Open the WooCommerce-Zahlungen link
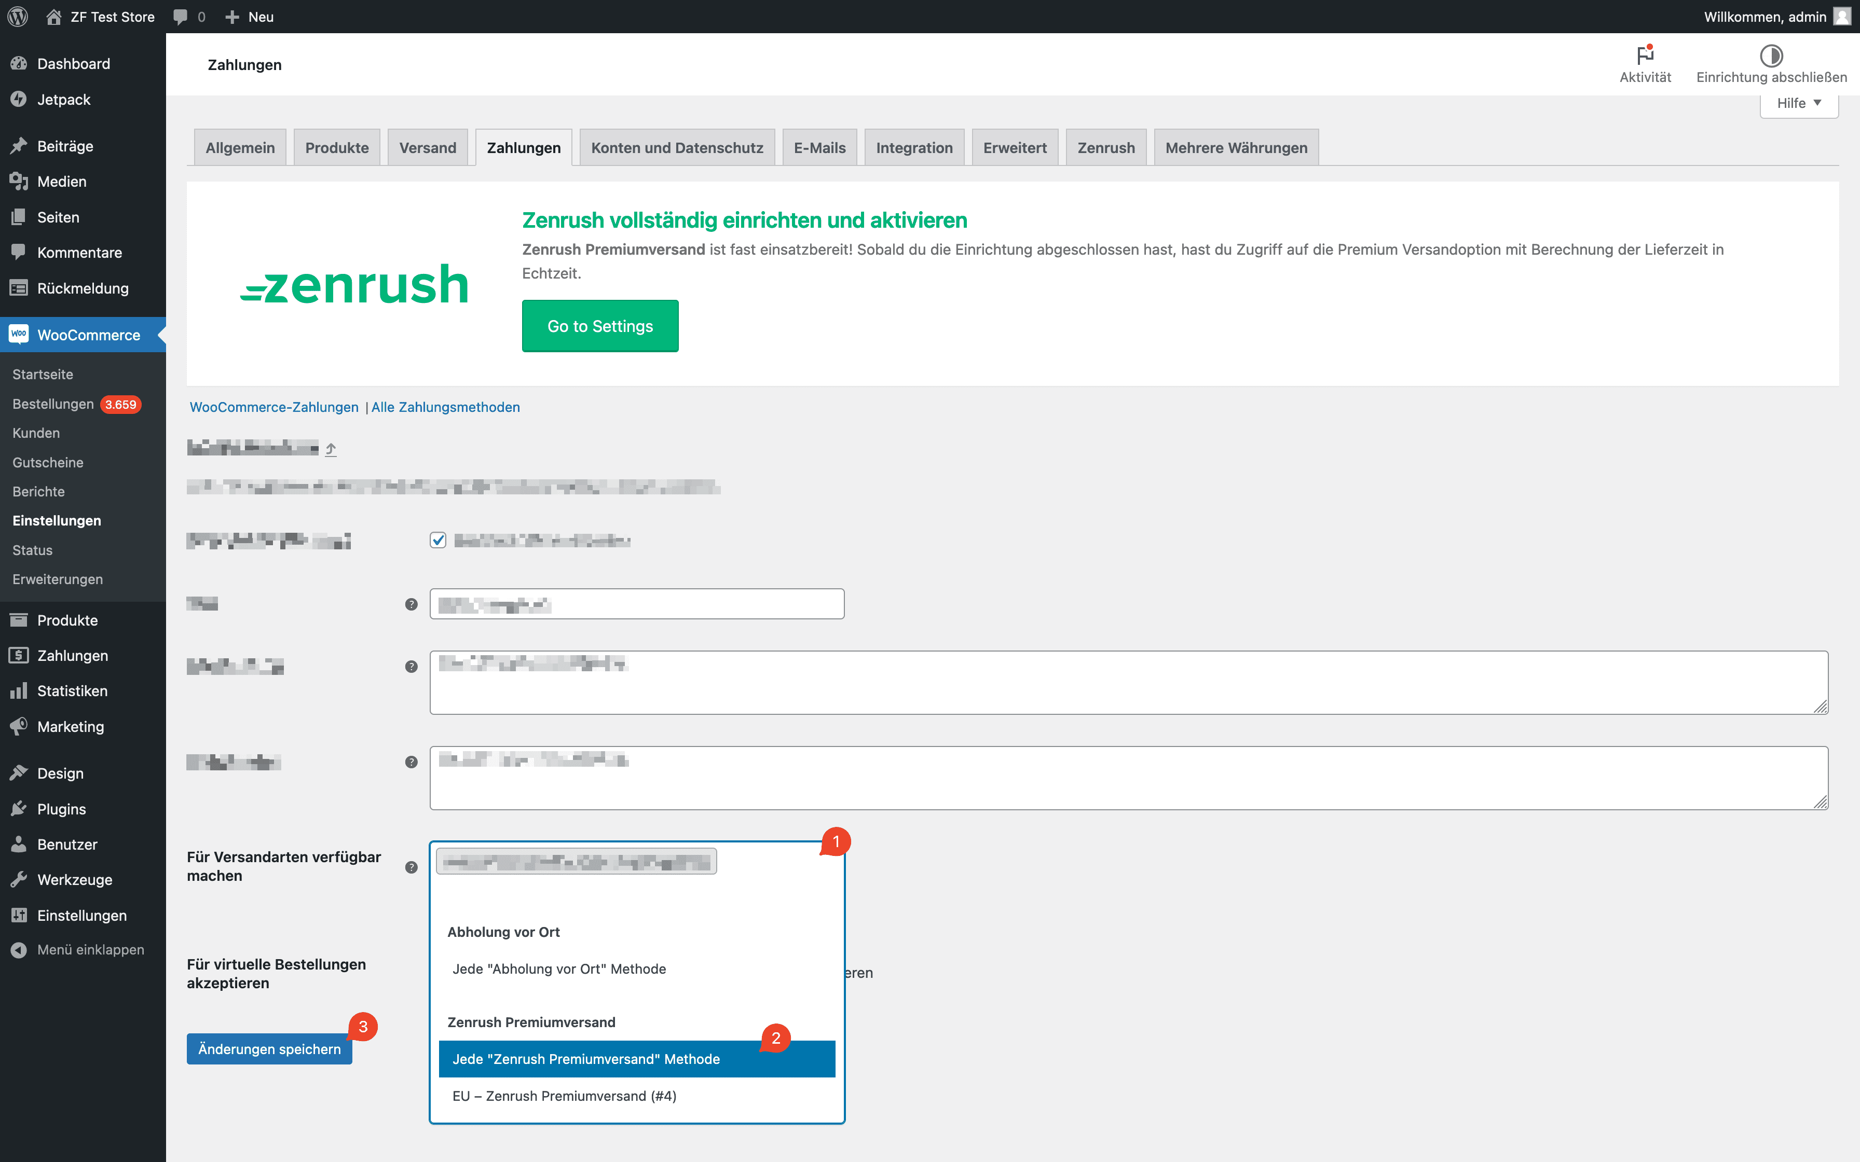1860x1162 pixels. pyautogui.click(x=273, y=407)
